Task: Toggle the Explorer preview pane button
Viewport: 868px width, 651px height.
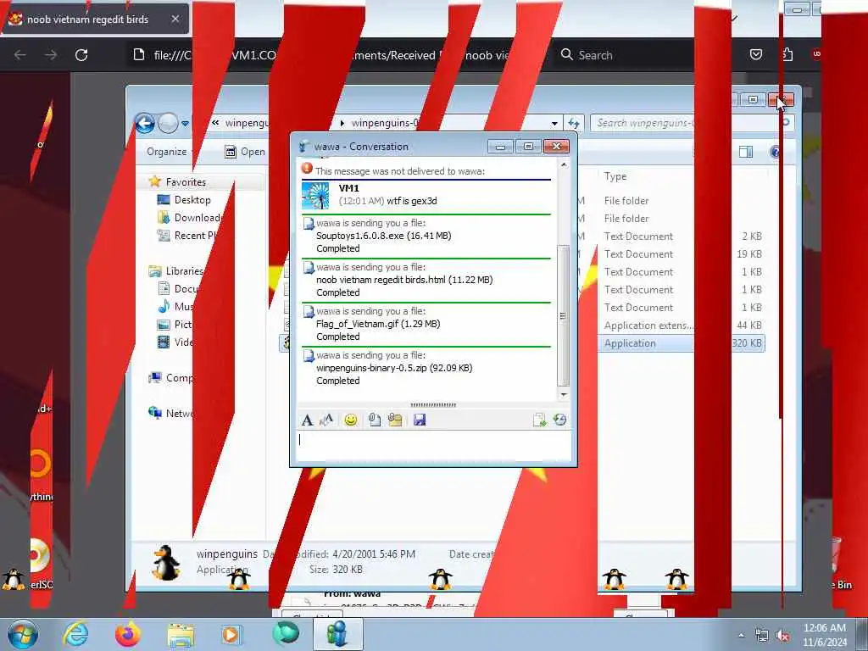Action: coord(746,152)
